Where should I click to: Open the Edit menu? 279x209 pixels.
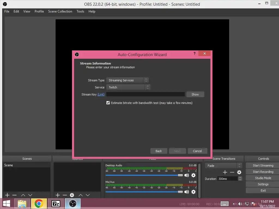tap(16, 11)
